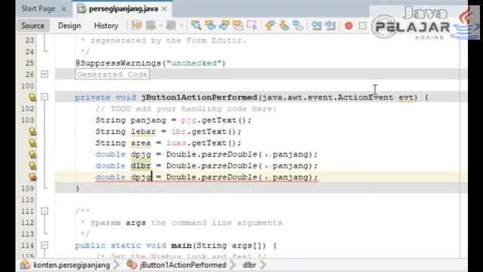Screen dimensions: 483x272
Task: Open the Back history dropdown arrow
Action: 161,26
